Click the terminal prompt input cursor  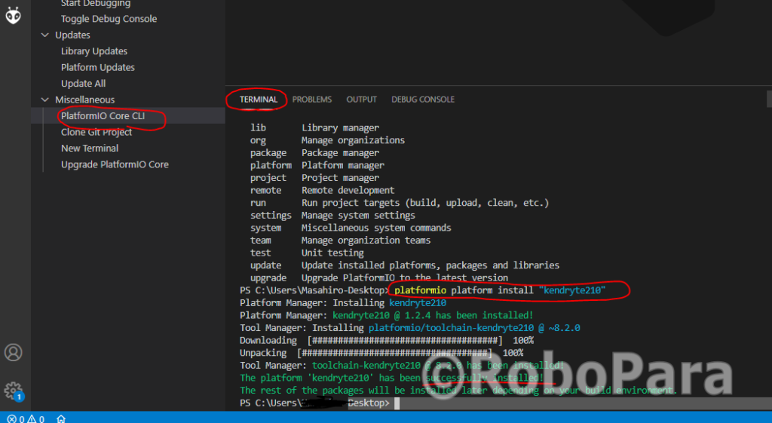(397, 403)
